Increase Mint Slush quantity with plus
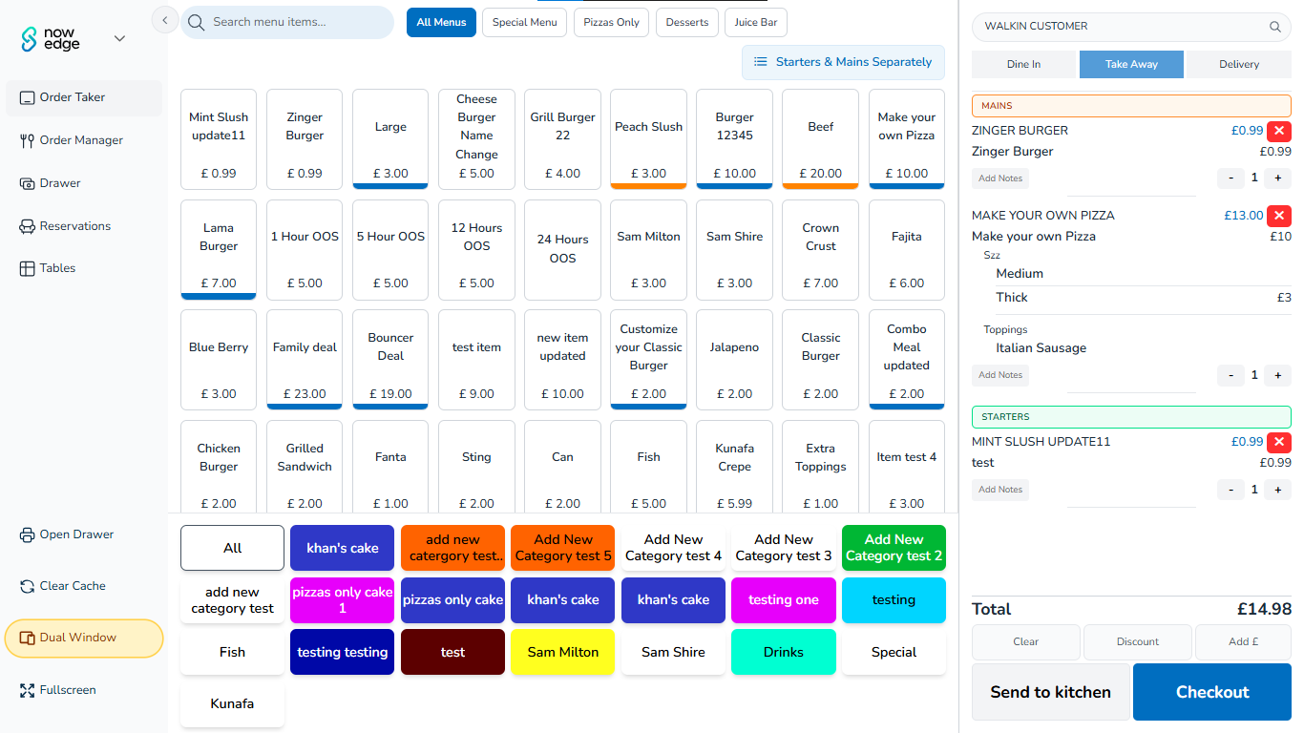 point(1277,490)
